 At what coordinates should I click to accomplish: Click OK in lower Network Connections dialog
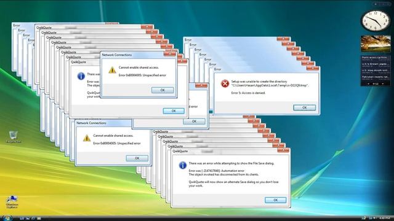[137, 158]
